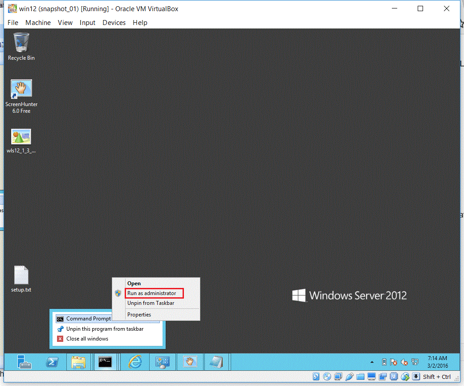Click Command Prompt icon in taskbar
The image size is (464, 386).
click(106, 362)
